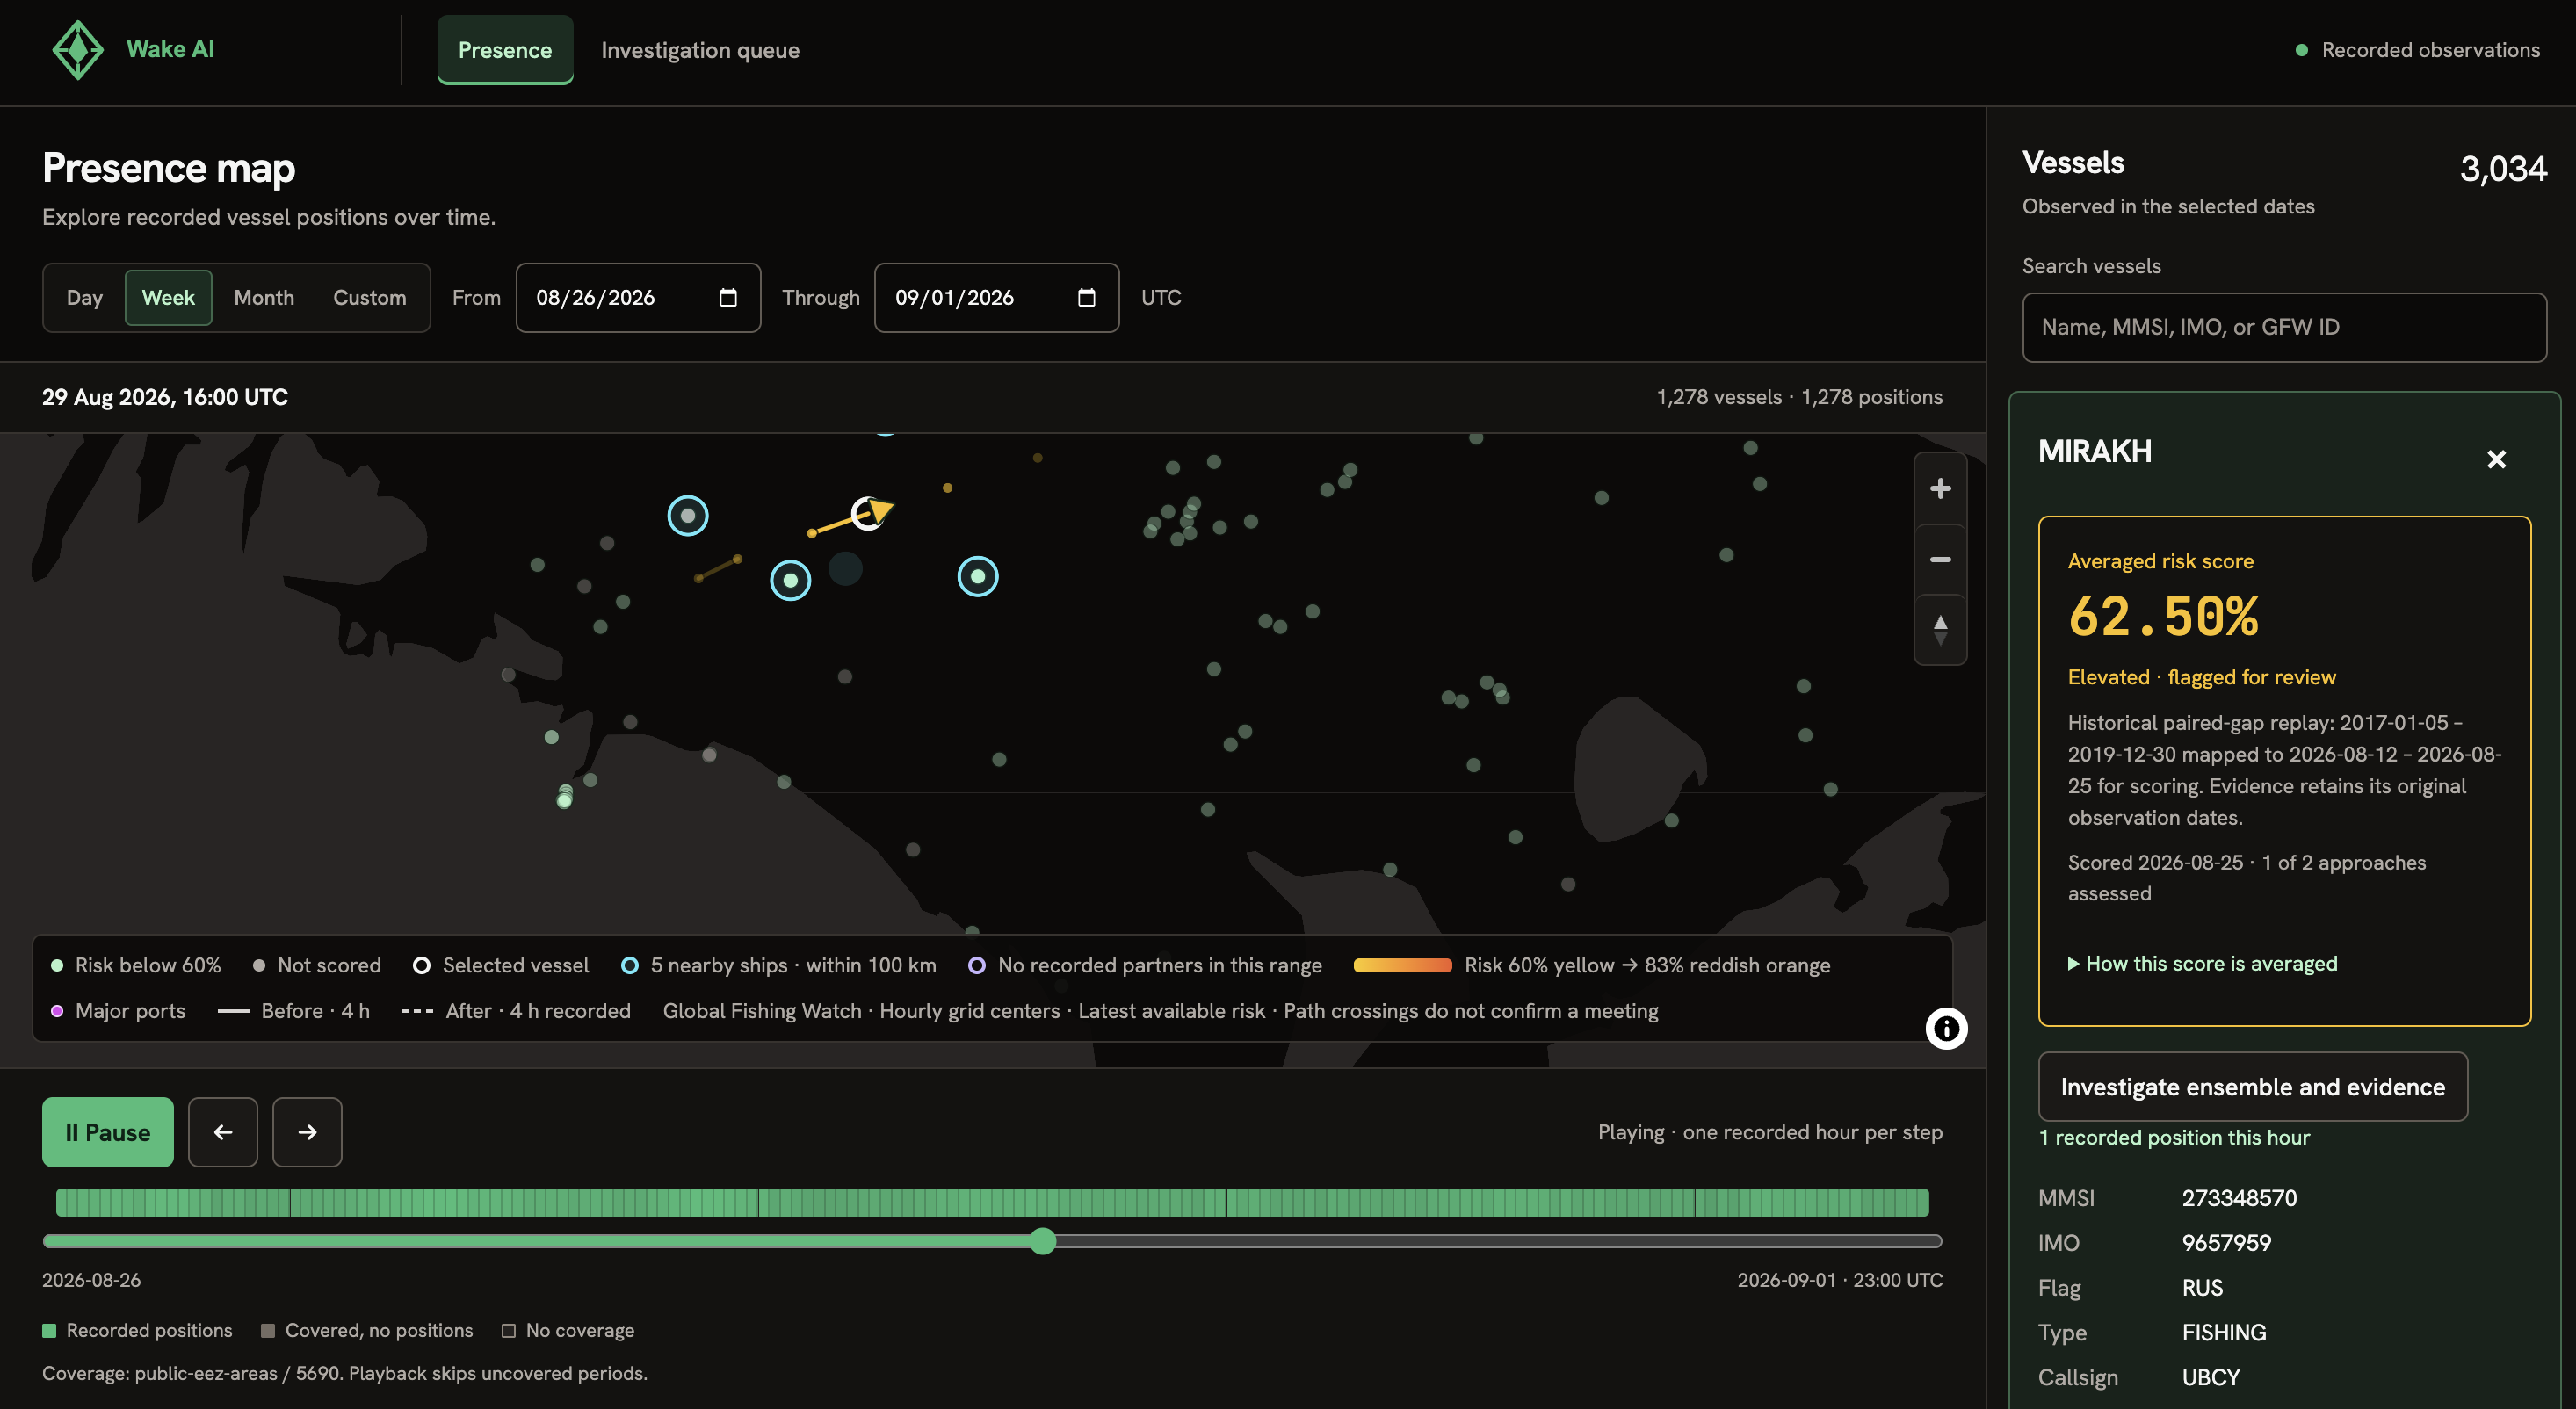Click the Not scored legend entry
Screen dimensions: 2576x1409
point(317,965)
